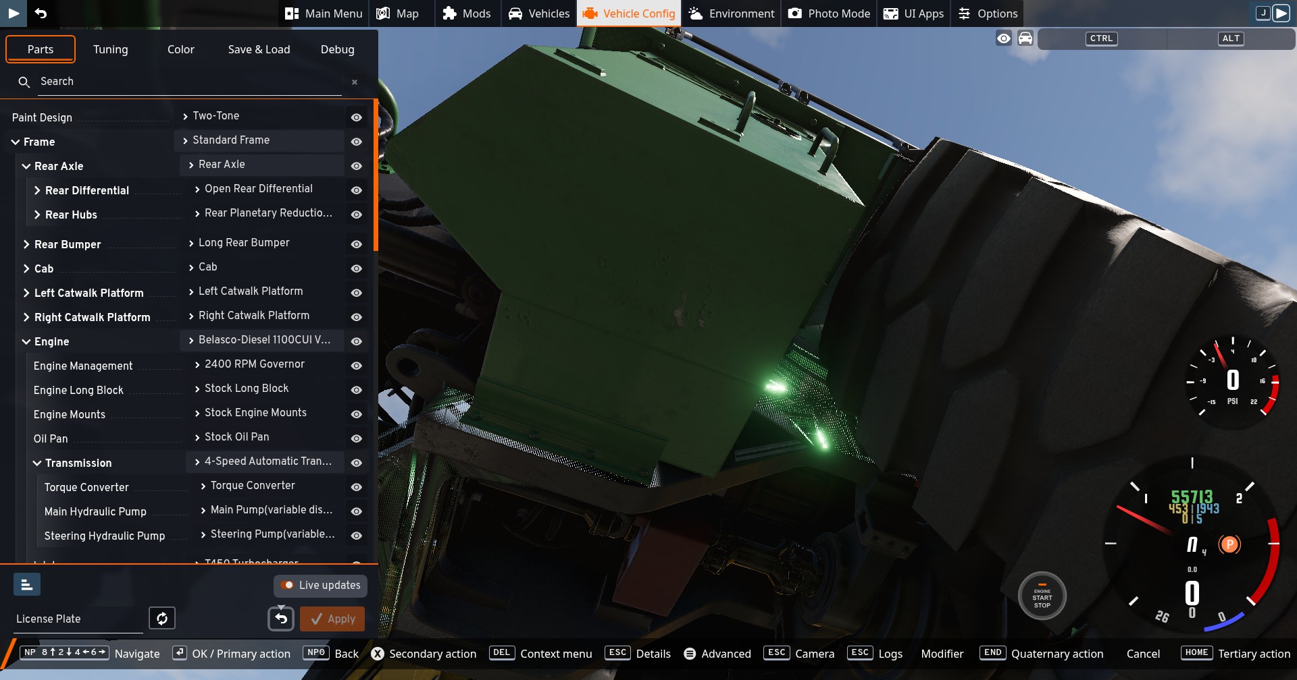The image size is (1297, 680).
Task: Expand the Left Catwalk Platform node
Action: pos(26,293)
